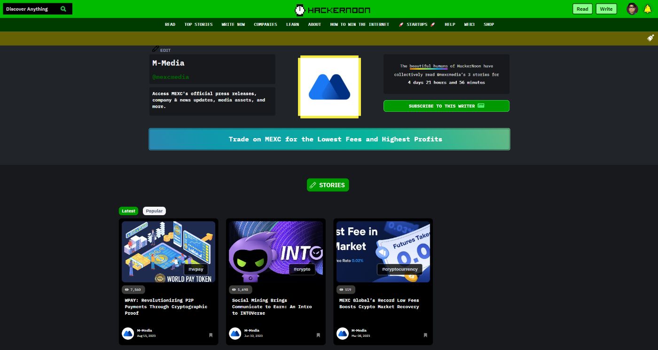Image resolution: width=658 pixels, height=350 pixels.
Task: Open the notifications bell
Action: [x=648, y=9]
